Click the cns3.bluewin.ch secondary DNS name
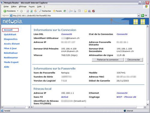Screen dimensions: 150x113 [x=125, y=51]
